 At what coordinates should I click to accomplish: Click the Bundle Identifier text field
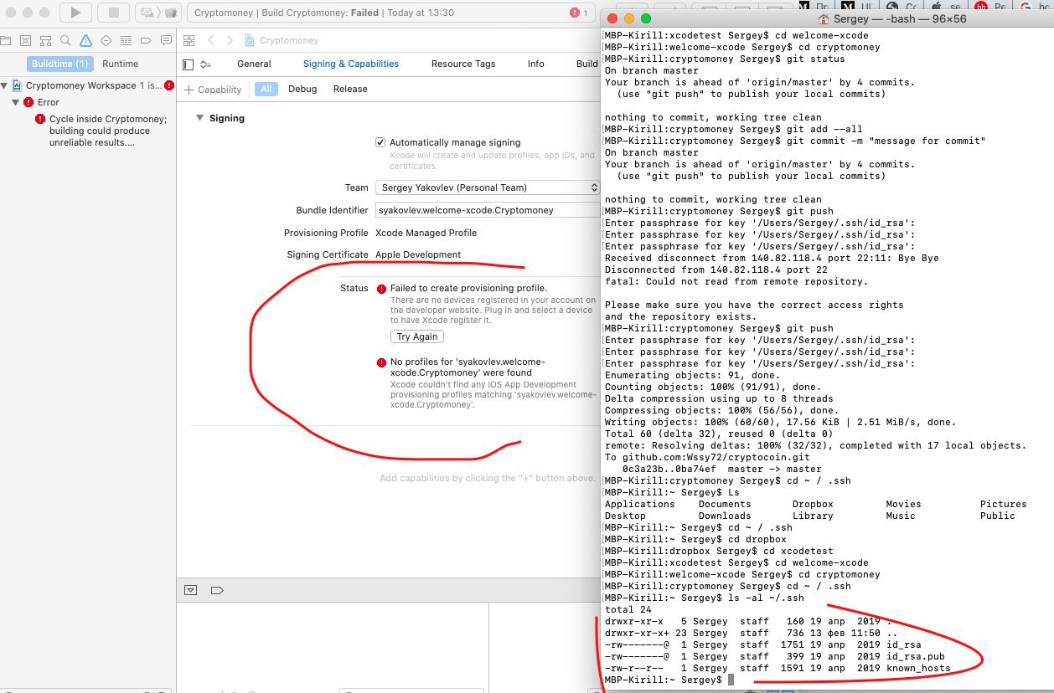pyautogui.click(x=488, y=210)
